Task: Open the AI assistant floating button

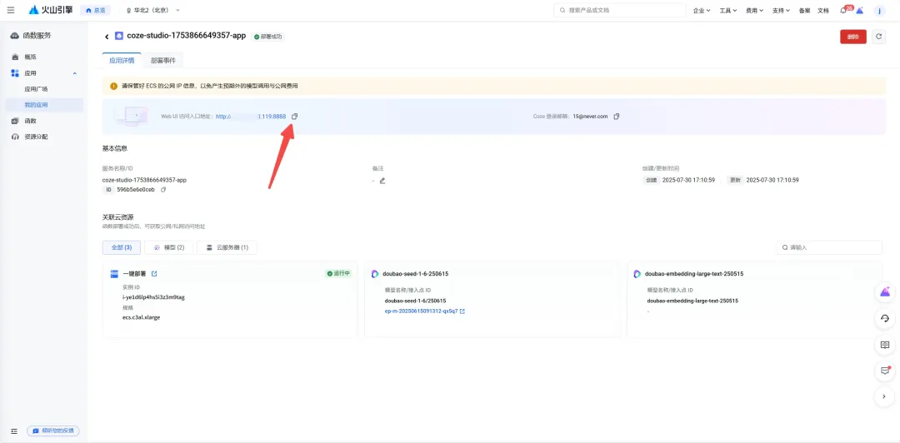Action: 884,292
